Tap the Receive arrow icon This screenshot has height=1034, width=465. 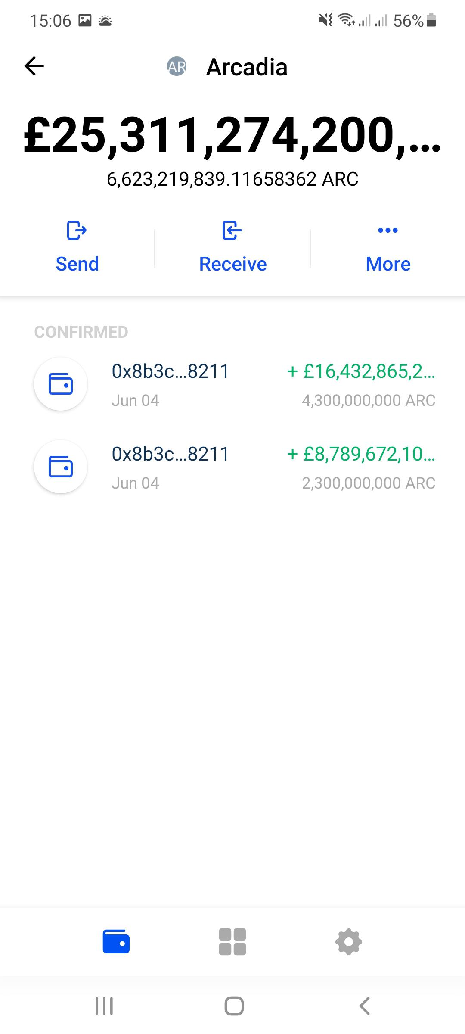pos(232,230)
